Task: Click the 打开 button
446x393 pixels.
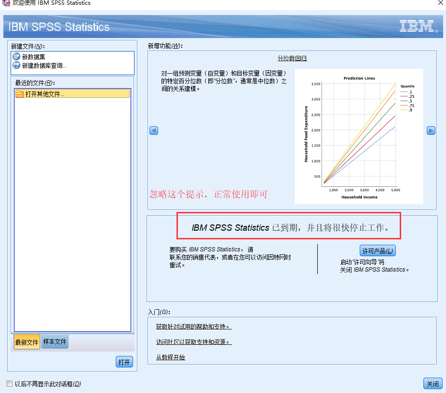Action: (x=124, y=362)
